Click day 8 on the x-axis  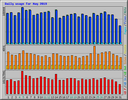34,97
